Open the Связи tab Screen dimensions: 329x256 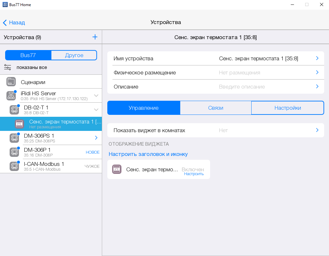tap(216, 108)
